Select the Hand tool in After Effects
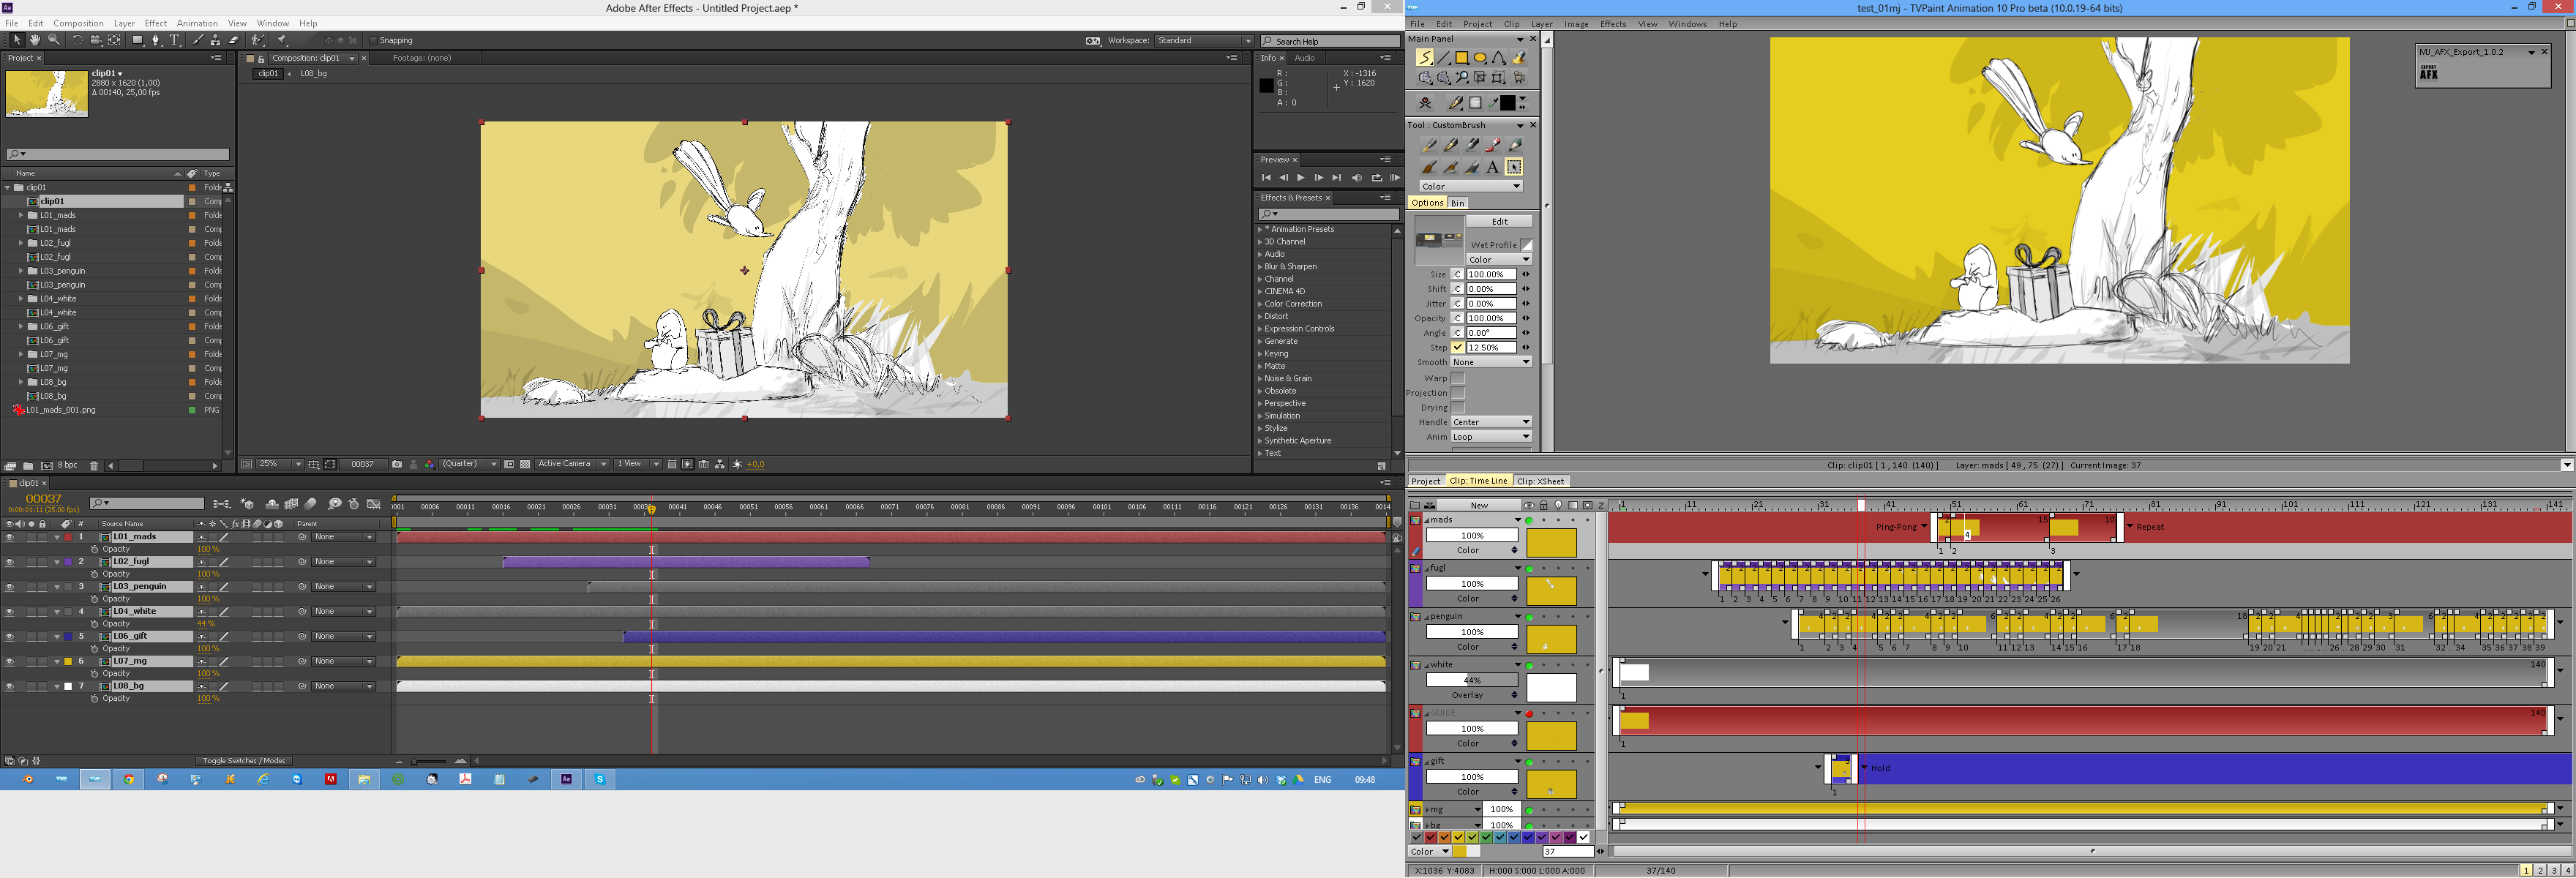This screenshot has width=2576, height=878. click(35, 40)
